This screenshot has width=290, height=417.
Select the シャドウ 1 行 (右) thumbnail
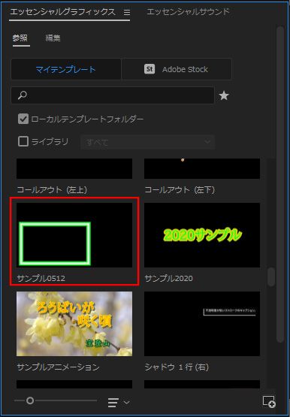202,324
